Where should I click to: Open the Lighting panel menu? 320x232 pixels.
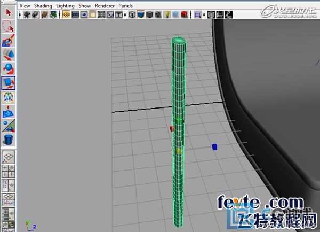pos(65,6)
